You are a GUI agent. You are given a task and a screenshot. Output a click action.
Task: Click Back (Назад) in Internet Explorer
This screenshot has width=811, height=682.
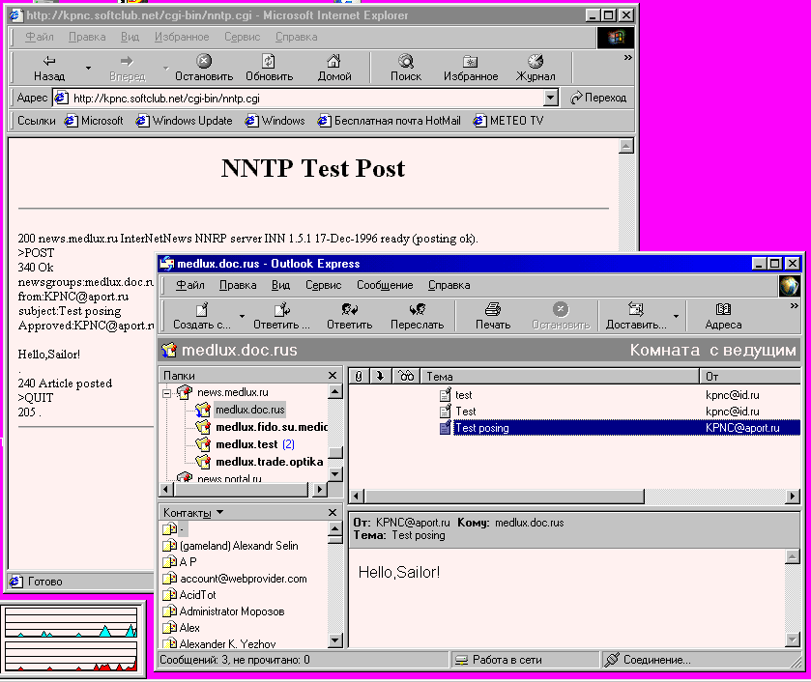tap(49, 69)
